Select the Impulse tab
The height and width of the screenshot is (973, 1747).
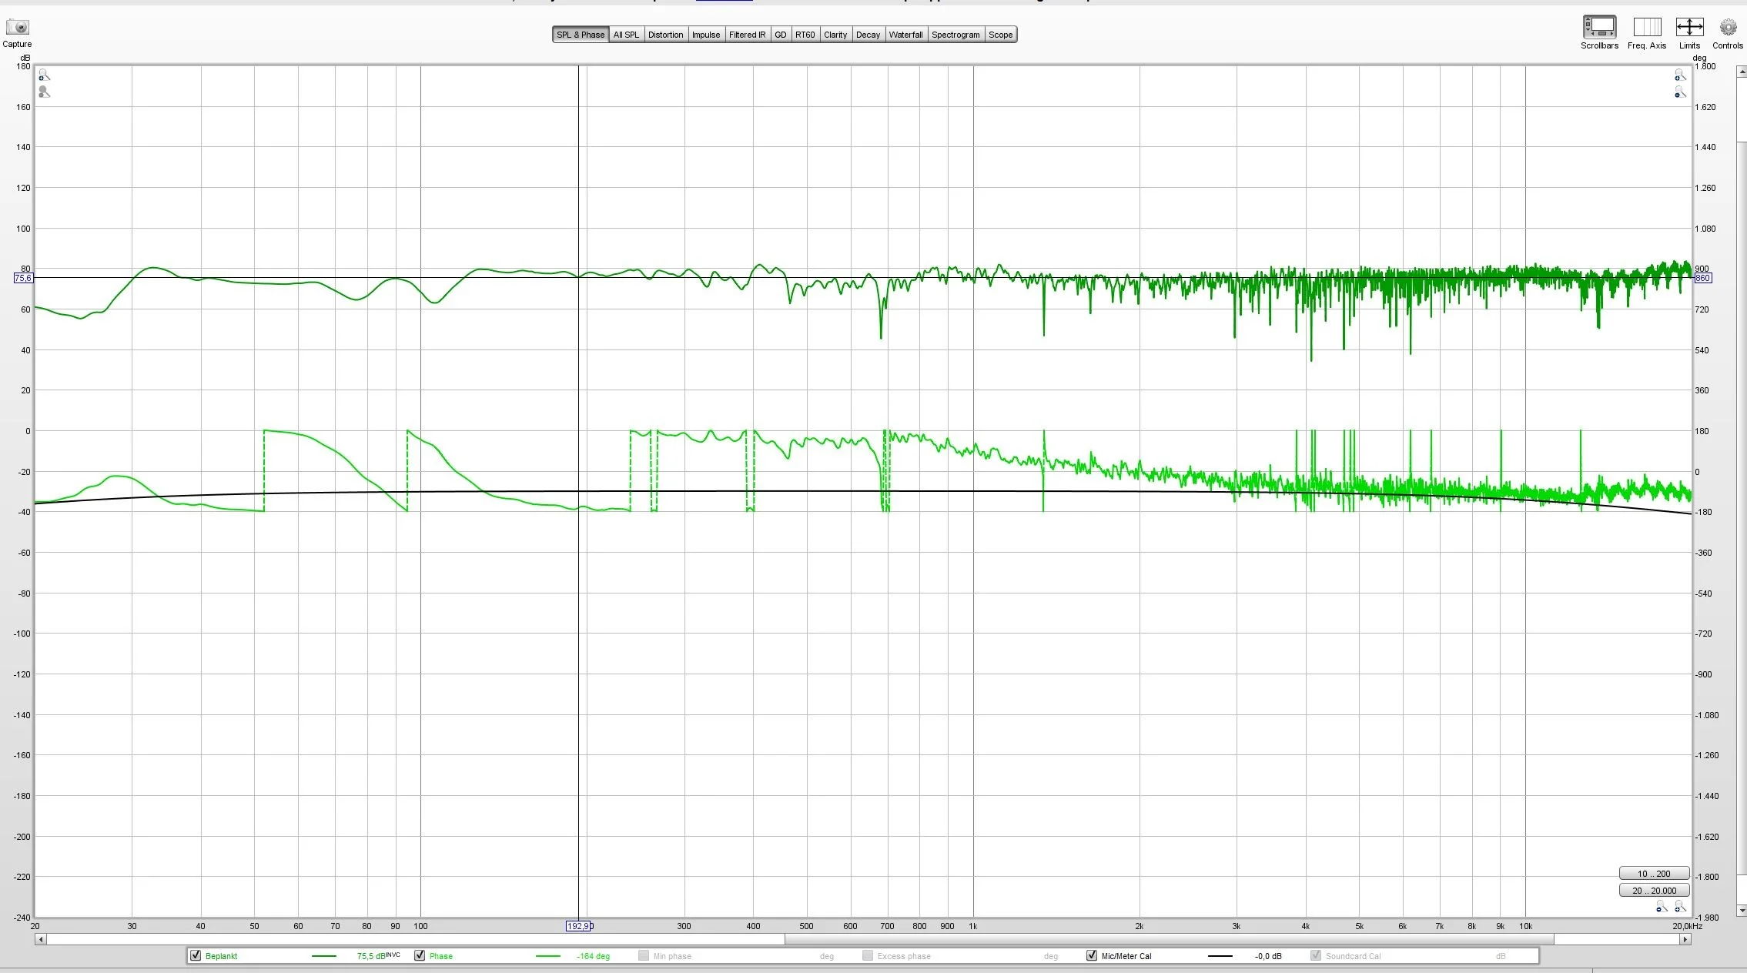[x=706, y=35]
